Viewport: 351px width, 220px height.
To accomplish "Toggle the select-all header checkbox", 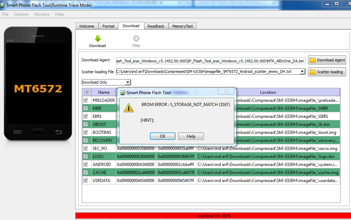I will click(x=87, y=92).
